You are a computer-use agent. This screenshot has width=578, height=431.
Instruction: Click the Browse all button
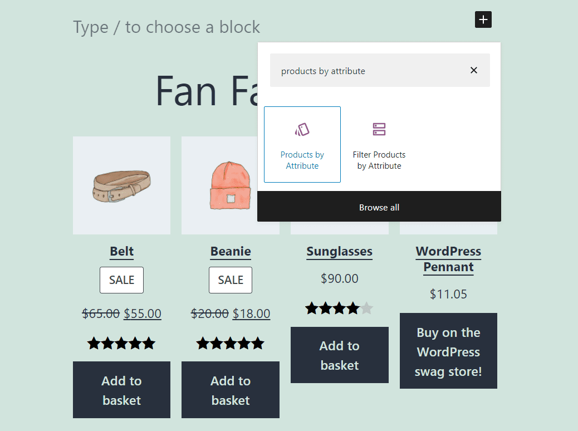379,207
